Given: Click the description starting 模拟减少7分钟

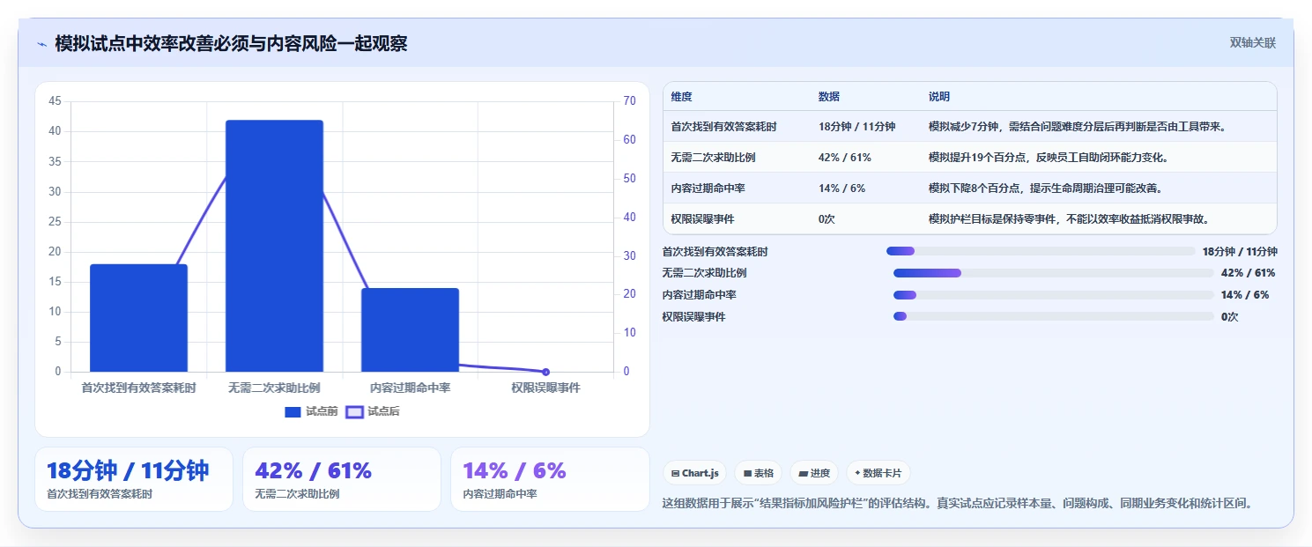Looking at the screenshot, I should [1078, 127].
